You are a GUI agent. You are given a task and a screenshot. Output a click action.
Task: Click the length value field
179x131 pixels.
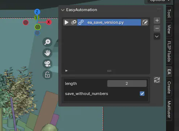(x=127, y=83)
